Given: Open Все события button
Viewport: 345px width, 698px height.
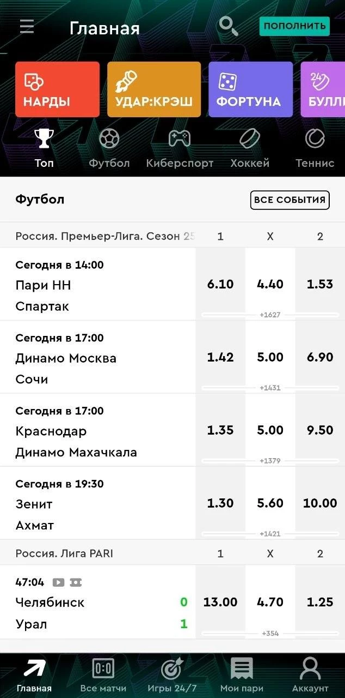Looking at the screenshot, I should (x=290, y=200).
